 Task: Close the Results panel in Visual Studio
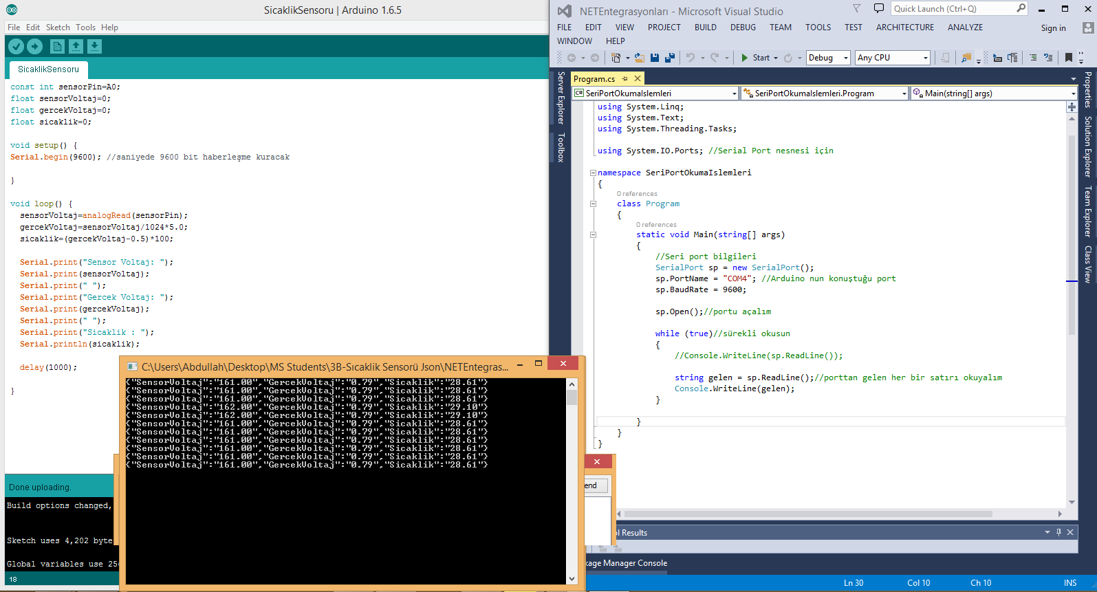[1070, 532]
